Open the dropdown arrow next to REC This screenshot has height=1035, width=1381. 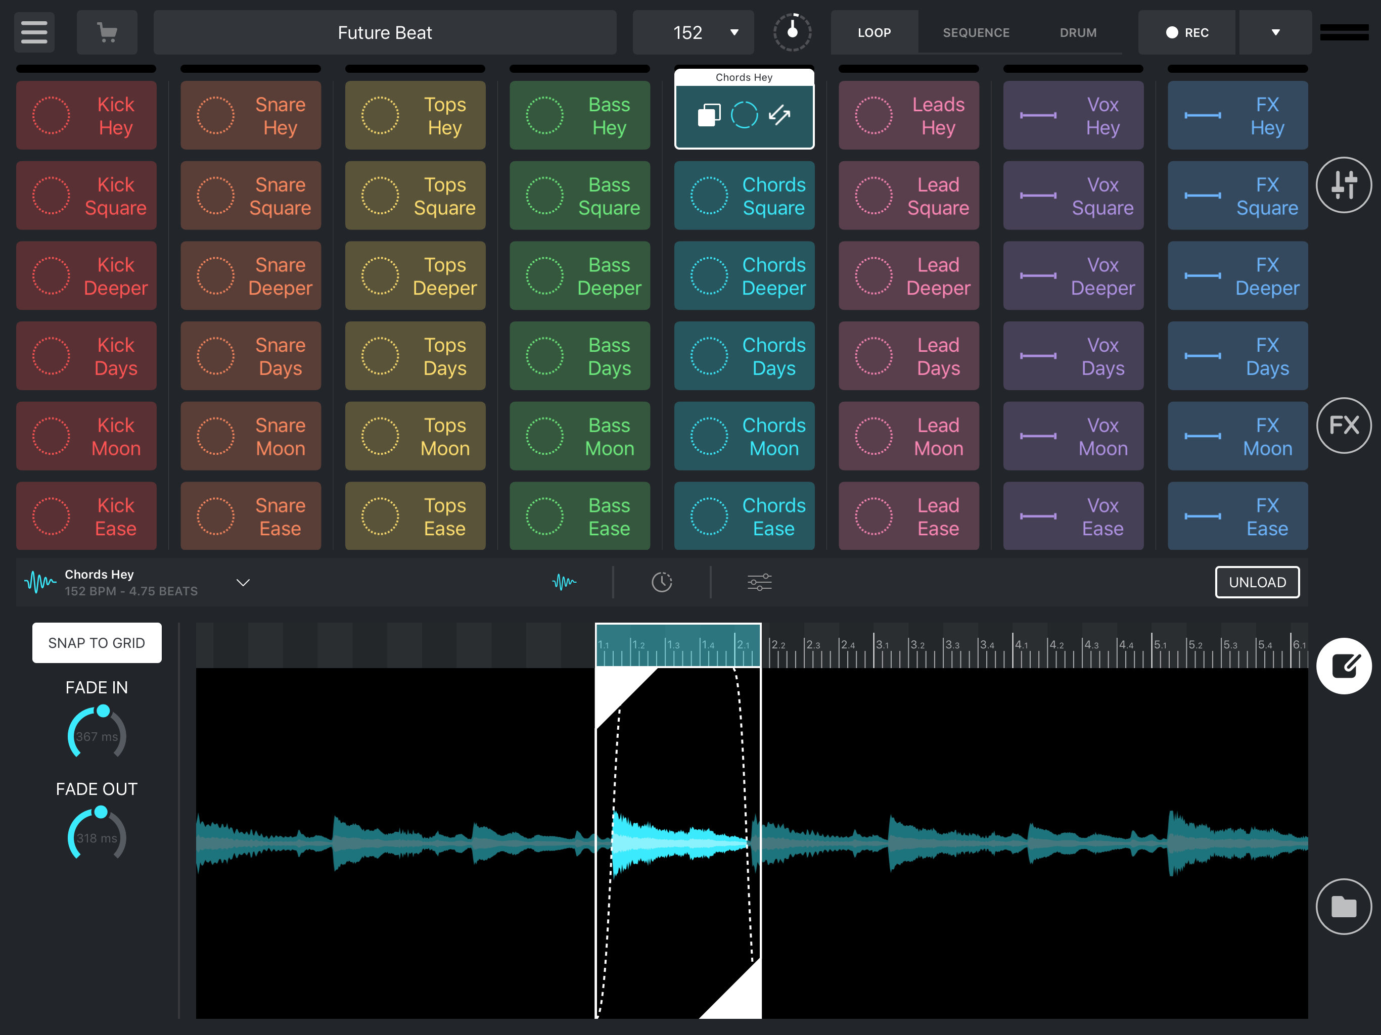1275,32
